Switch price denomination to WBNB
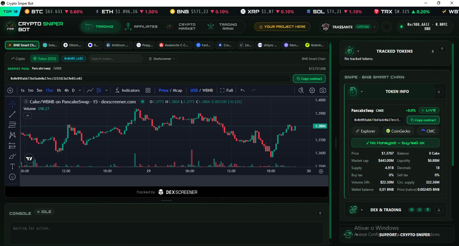Image resolution: width=459 pixels, height=246 pixels. pos(208,90)
